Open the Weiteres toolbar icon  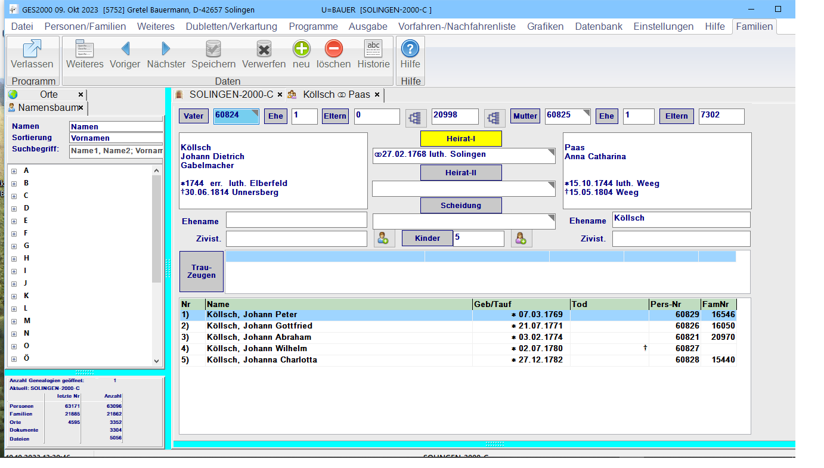click(85, 49)
